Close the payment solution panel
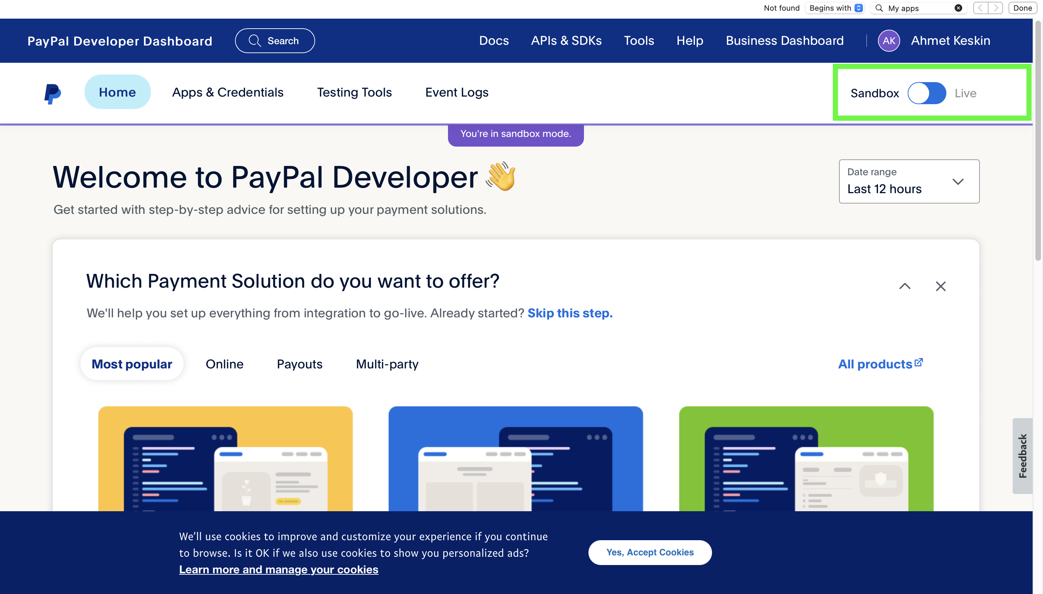 click(940, 286)
